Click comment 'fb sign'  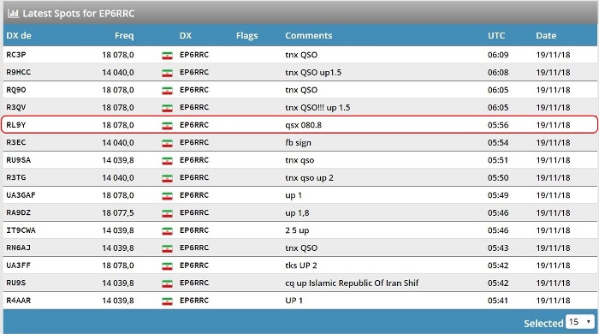point(298,142)
